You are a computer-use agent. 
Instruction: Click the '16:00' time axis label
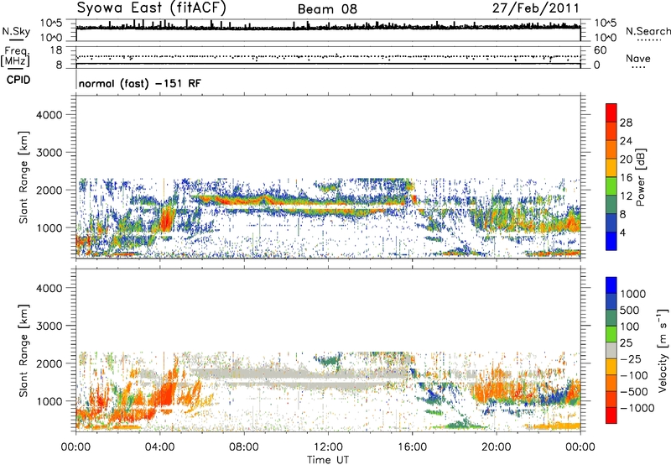pyautogui.click(x=412, y=447)
